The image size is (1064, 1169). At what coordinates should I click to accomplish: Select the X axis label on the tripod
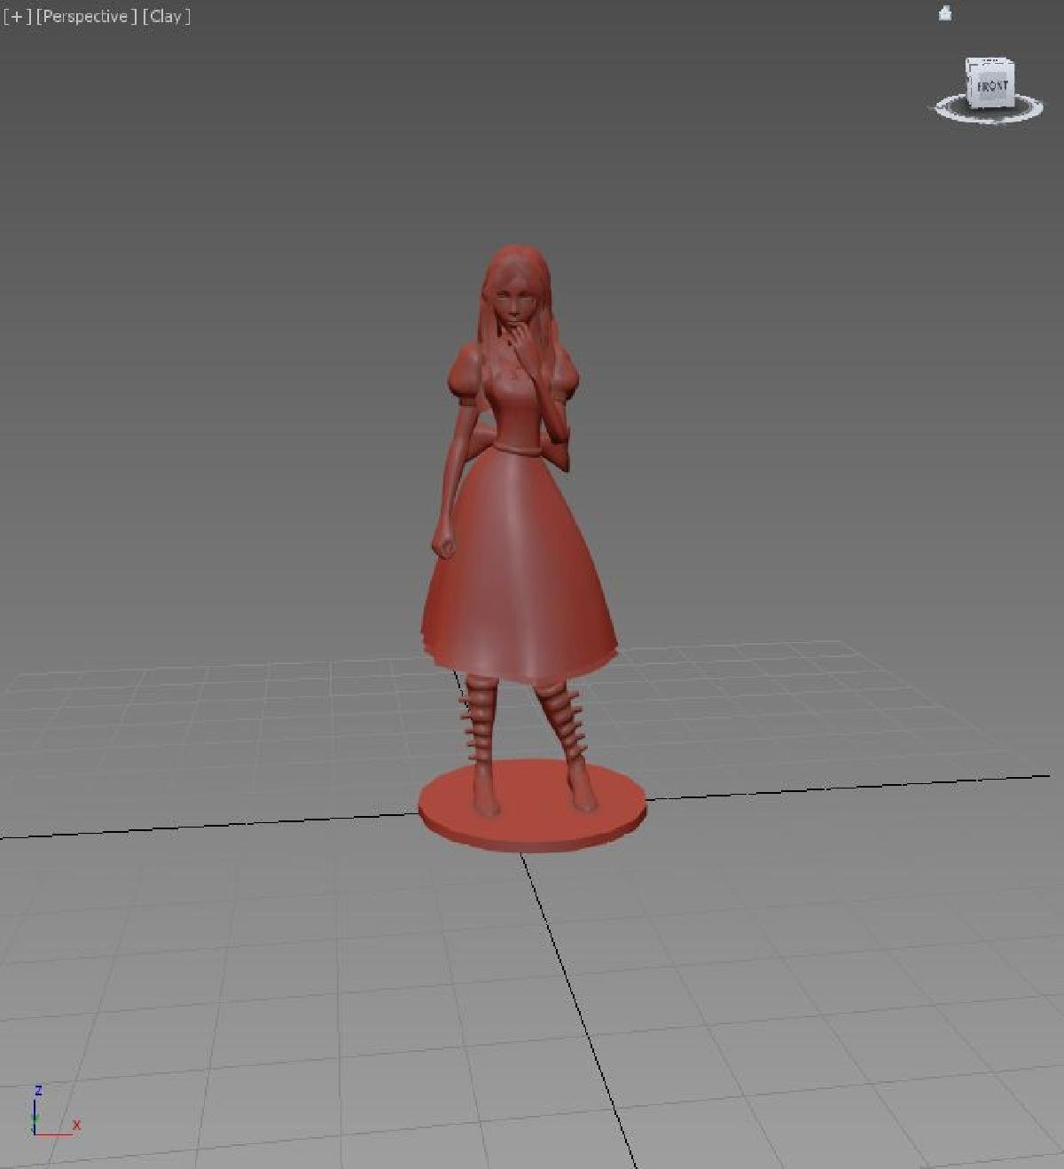point(76,1125)
